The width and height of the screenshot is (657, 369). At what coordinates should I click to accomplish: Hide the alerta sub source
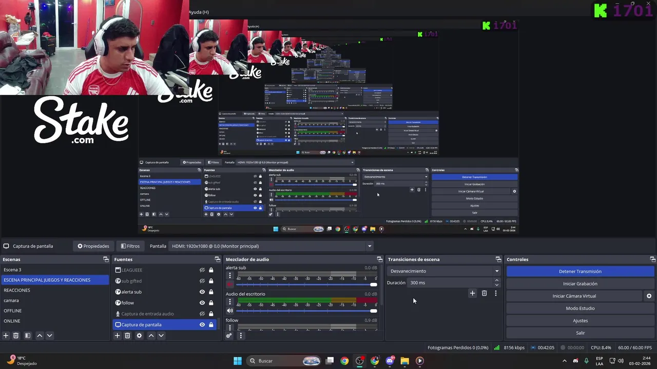pos(202,292)
